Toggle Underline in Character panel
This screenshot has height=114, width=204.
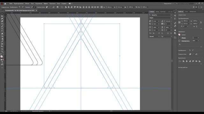point(168,33)
